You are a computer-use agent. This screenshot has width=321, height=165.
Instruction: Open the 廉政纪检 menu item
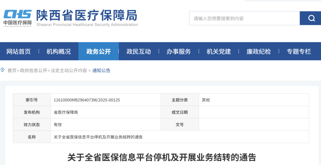259,51
